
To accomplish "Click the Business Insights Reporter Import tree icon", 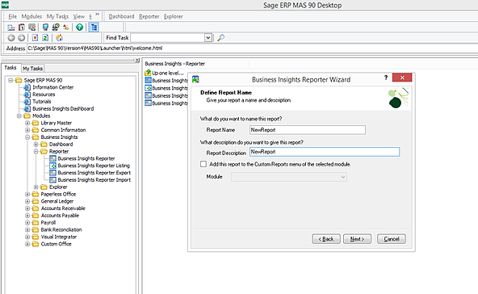I will pyautogui.click(x=53, y=179).
